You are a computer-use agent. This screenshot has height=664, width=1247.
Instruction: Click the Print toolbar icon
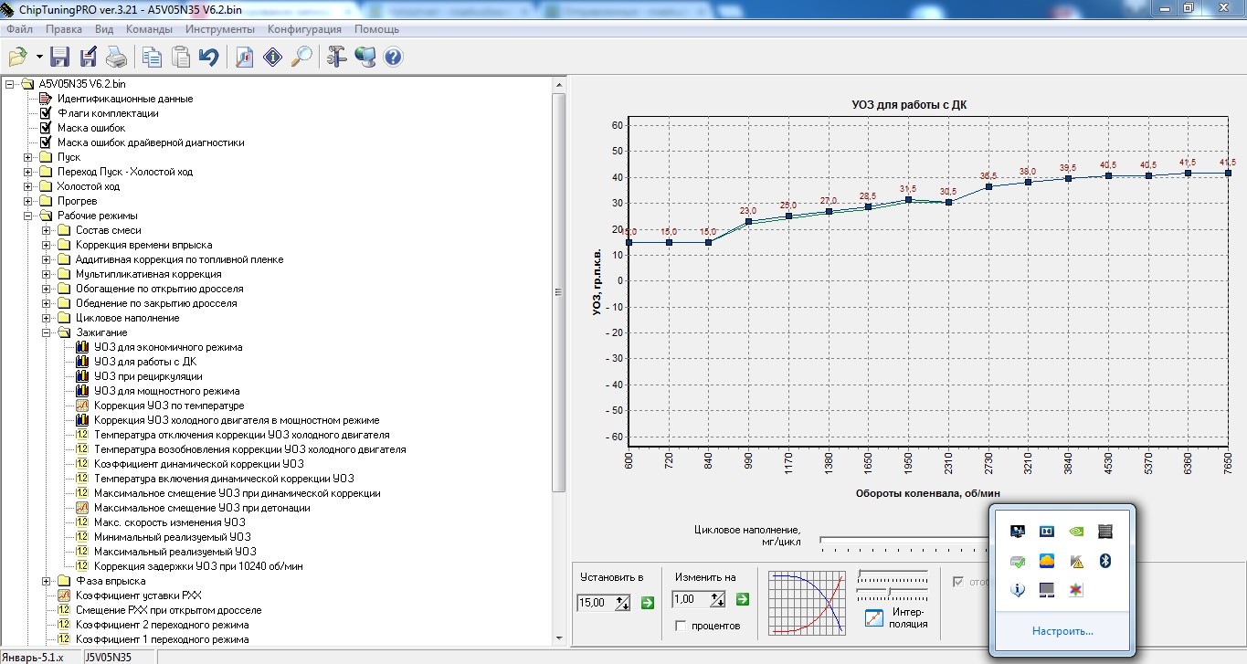(116, 58)
